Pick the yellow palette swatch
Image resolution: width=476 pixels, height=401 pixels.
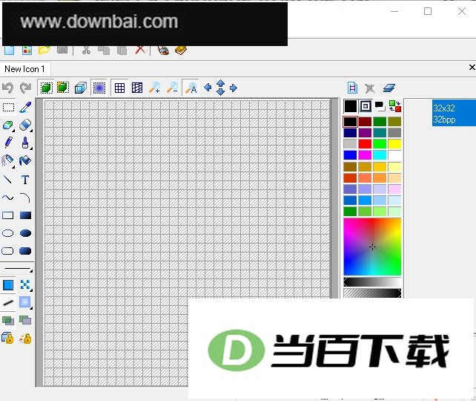(x=394, y=144)
